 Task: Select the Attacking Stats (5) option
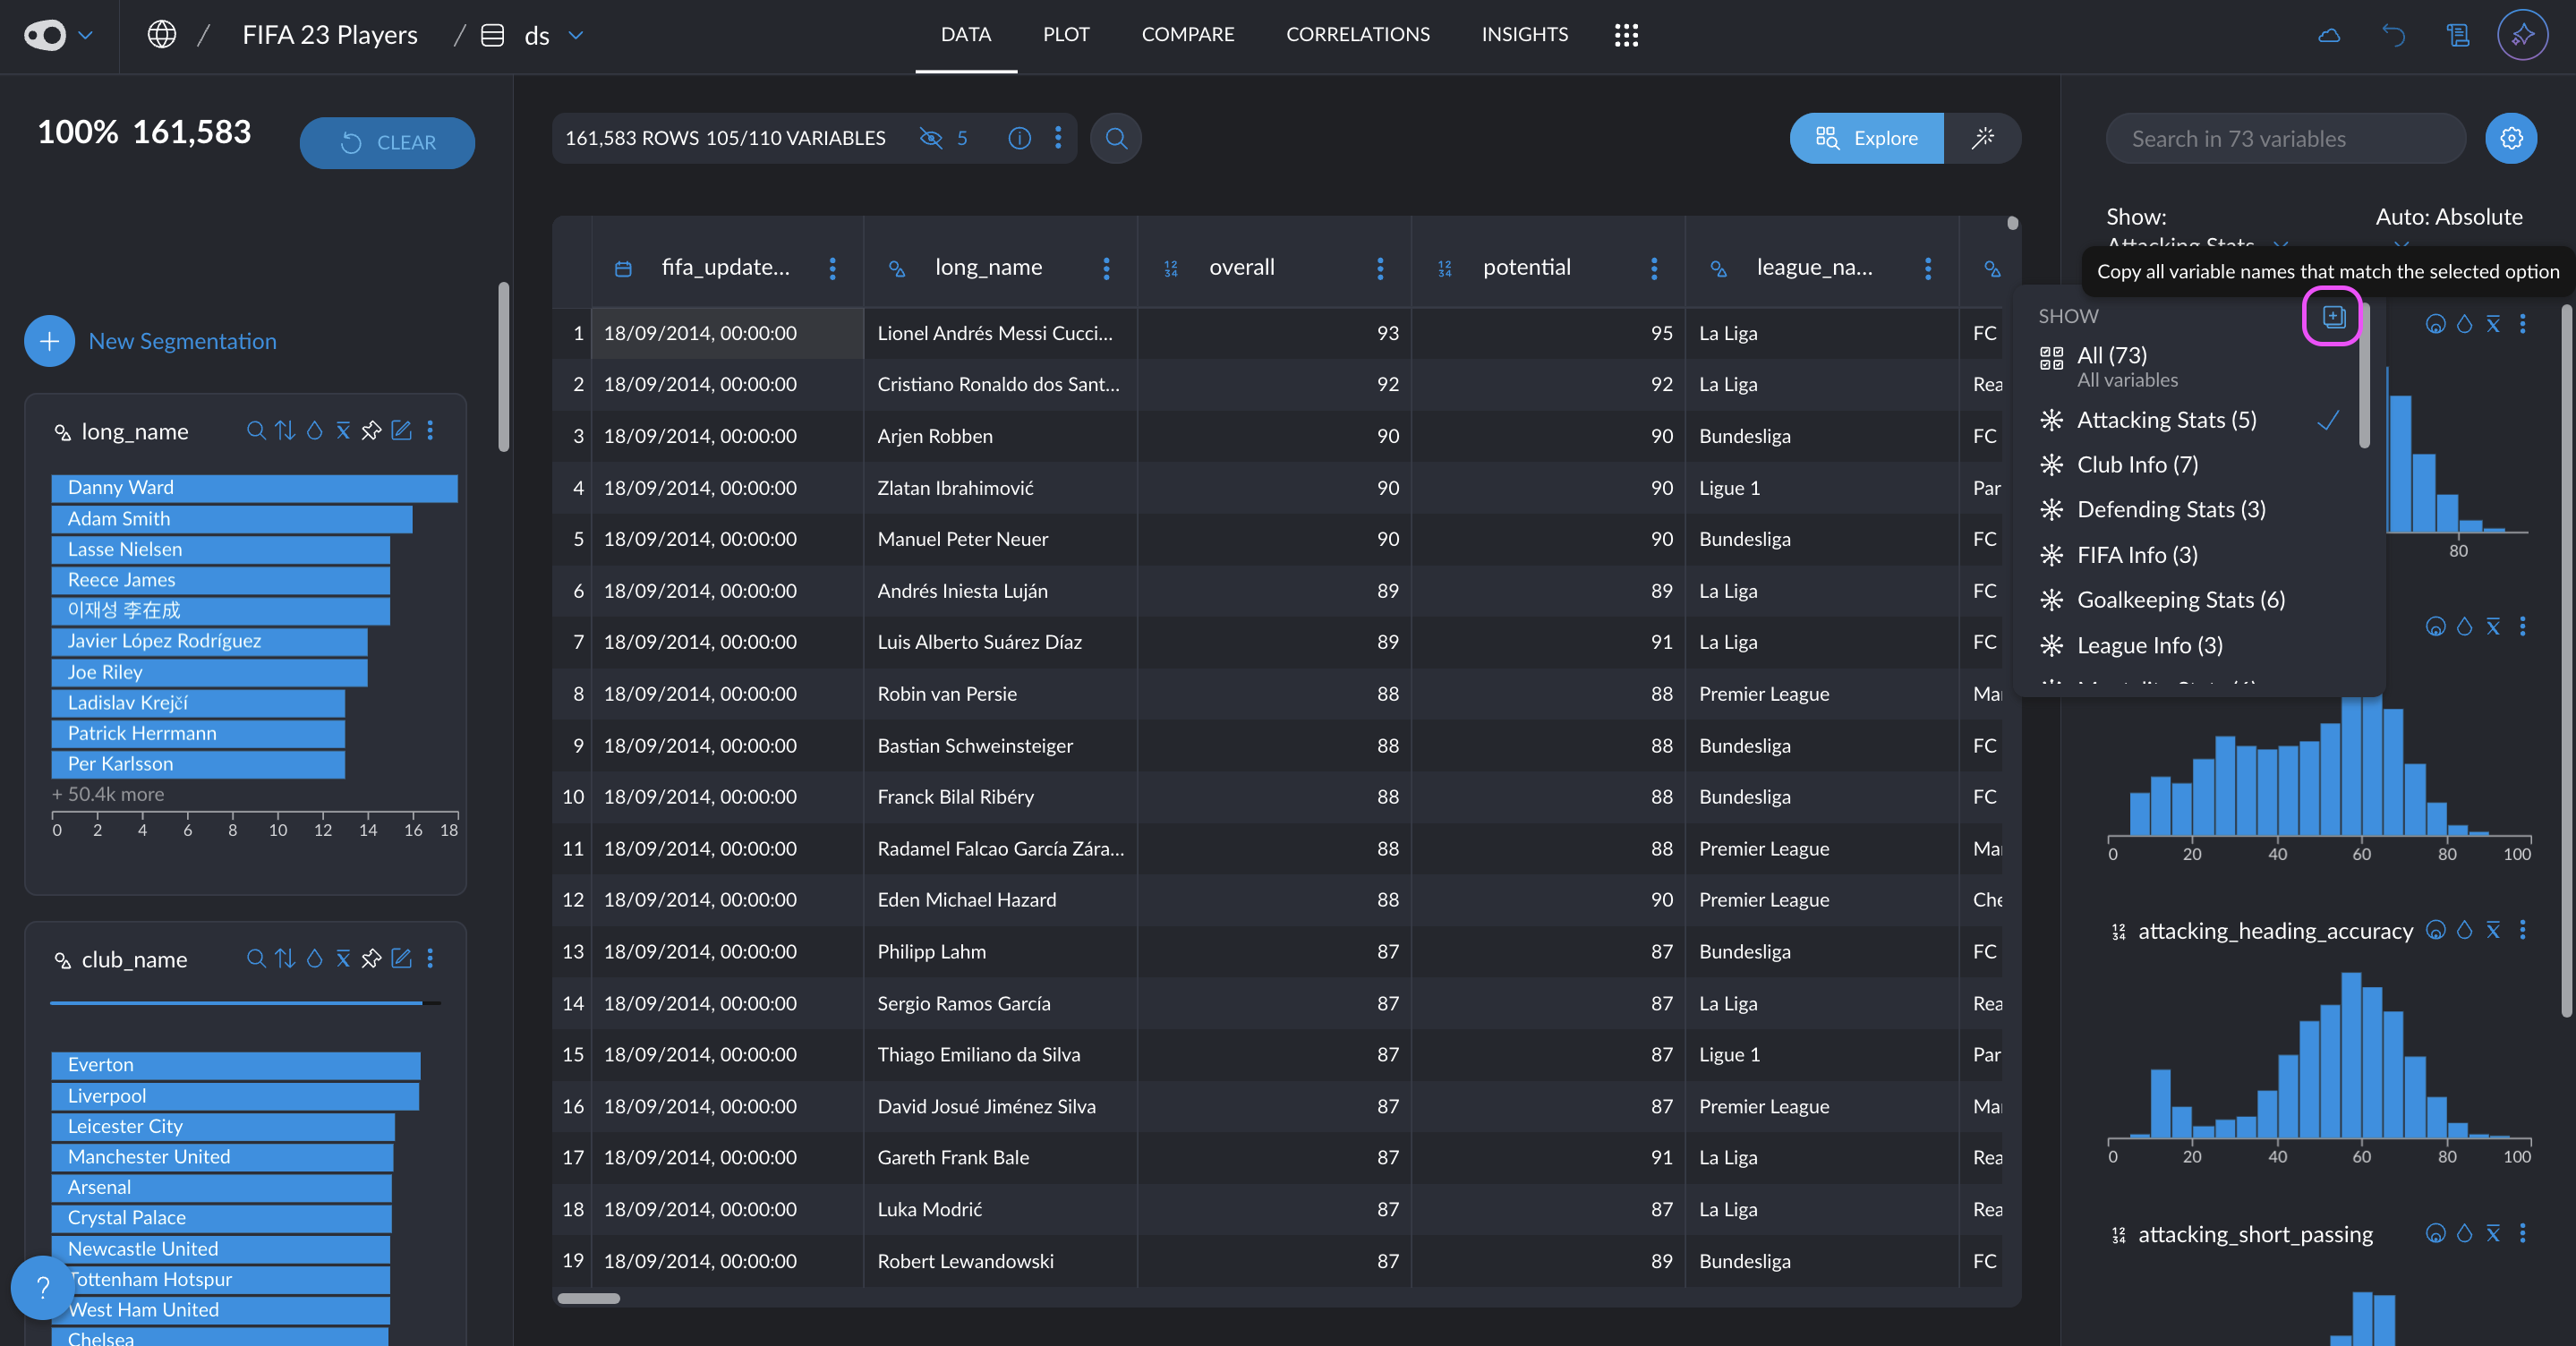(x=2190, y=420)
